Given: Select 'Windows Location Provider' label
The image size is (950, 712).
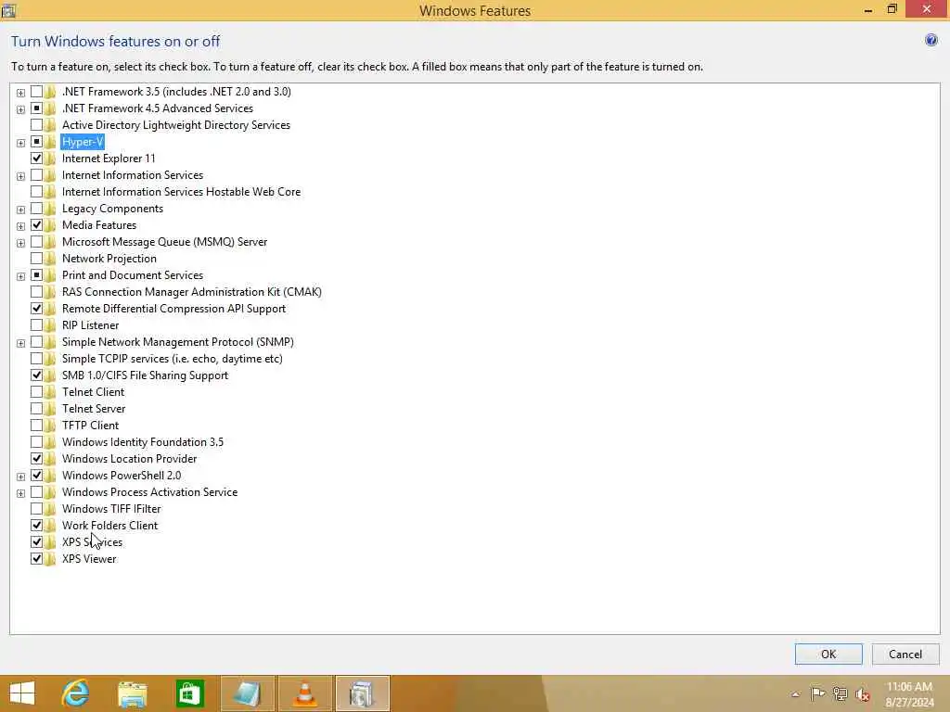Looking at the screenshot, I should pos(129,458).
